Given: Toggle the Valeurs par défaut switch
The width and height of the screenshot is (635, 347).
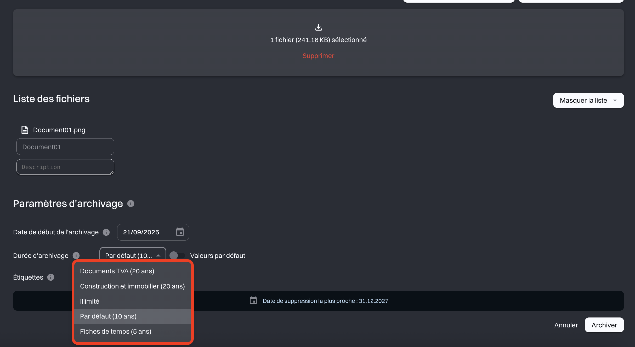Looking at the screenshot, I should (x=177, y=256).
